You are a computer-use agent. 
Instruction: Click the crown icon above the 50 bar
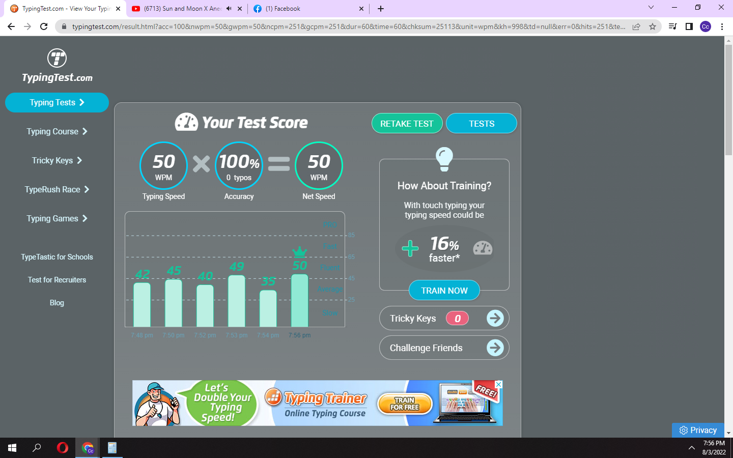[x=299, y=251]
